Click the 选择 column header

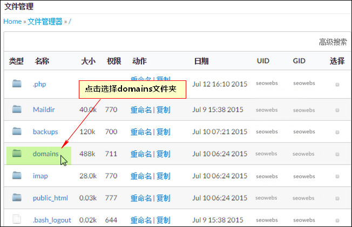(337, 61)
